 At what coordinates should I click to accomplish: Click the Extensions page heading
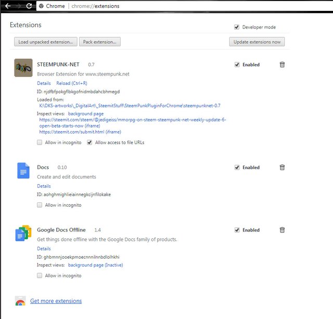25,25
